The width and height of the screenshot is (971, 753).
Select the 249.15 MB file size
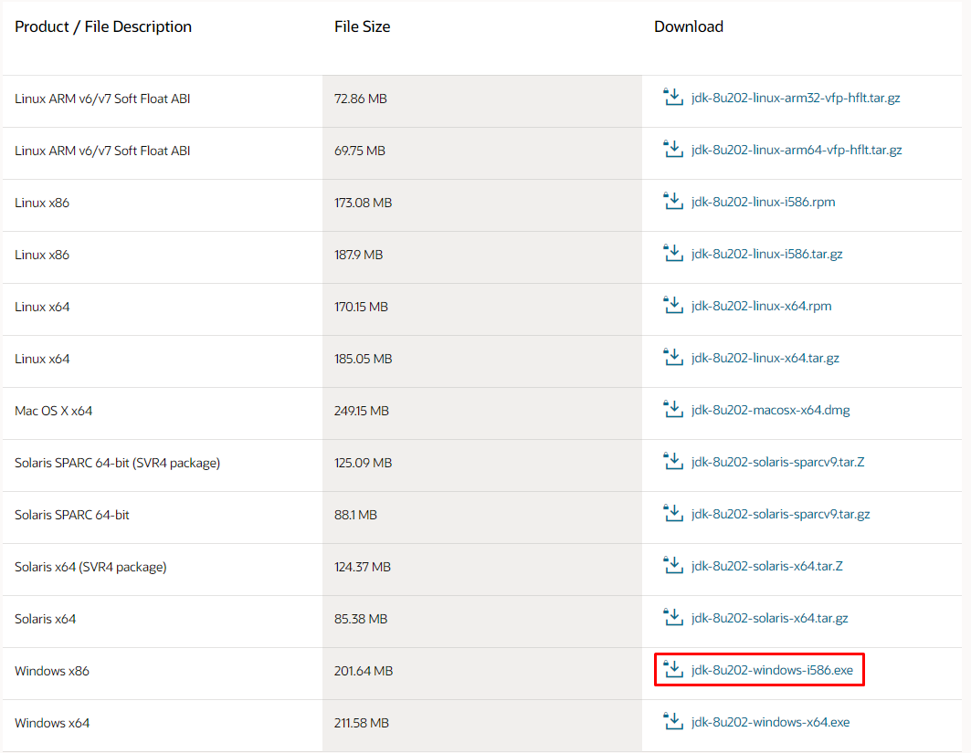pyautogui.click(x=362, y=411)
